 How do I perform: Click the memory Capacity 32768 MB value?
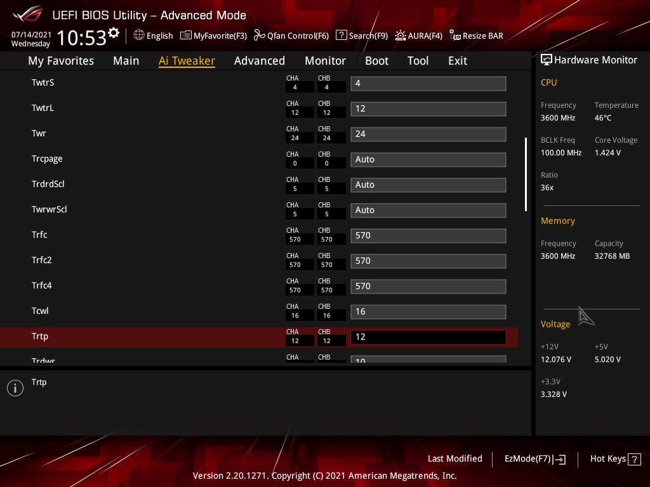point(613,256)
